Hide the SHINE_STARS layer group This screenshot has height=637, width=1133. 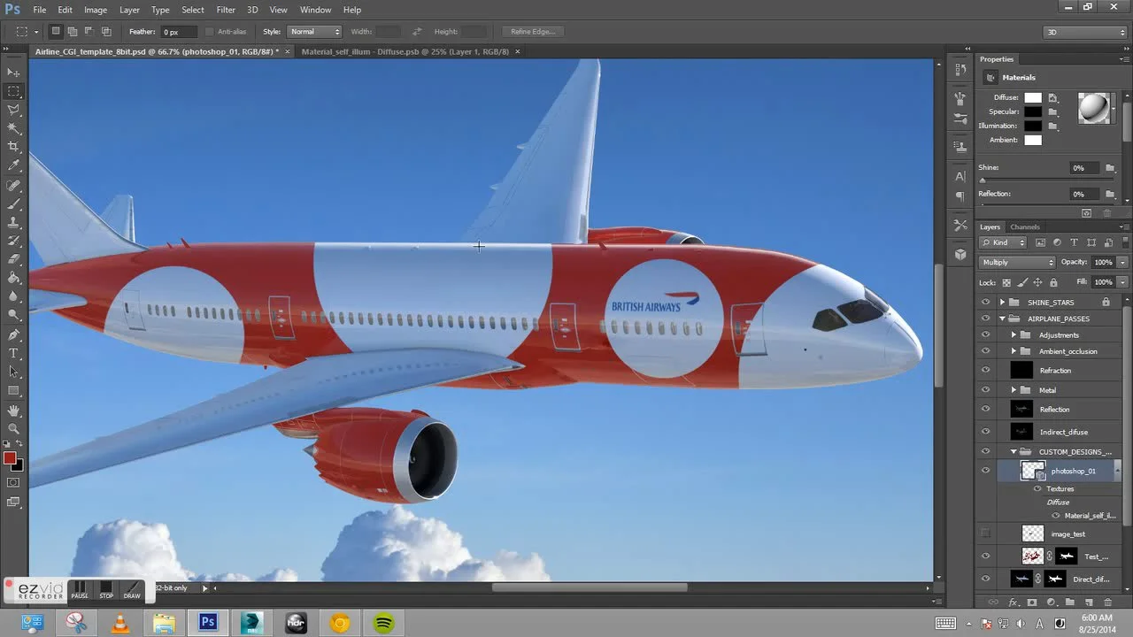pyautogui.click(x=986, y=302)
